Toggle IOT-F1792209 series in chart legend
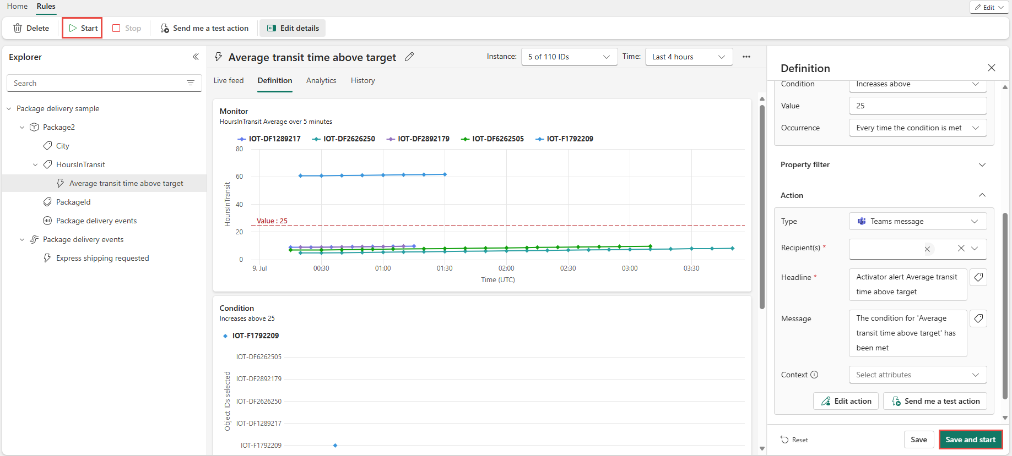Image resolution: width=1012 pixels, height=456 pixels. [x=564, y=139]
